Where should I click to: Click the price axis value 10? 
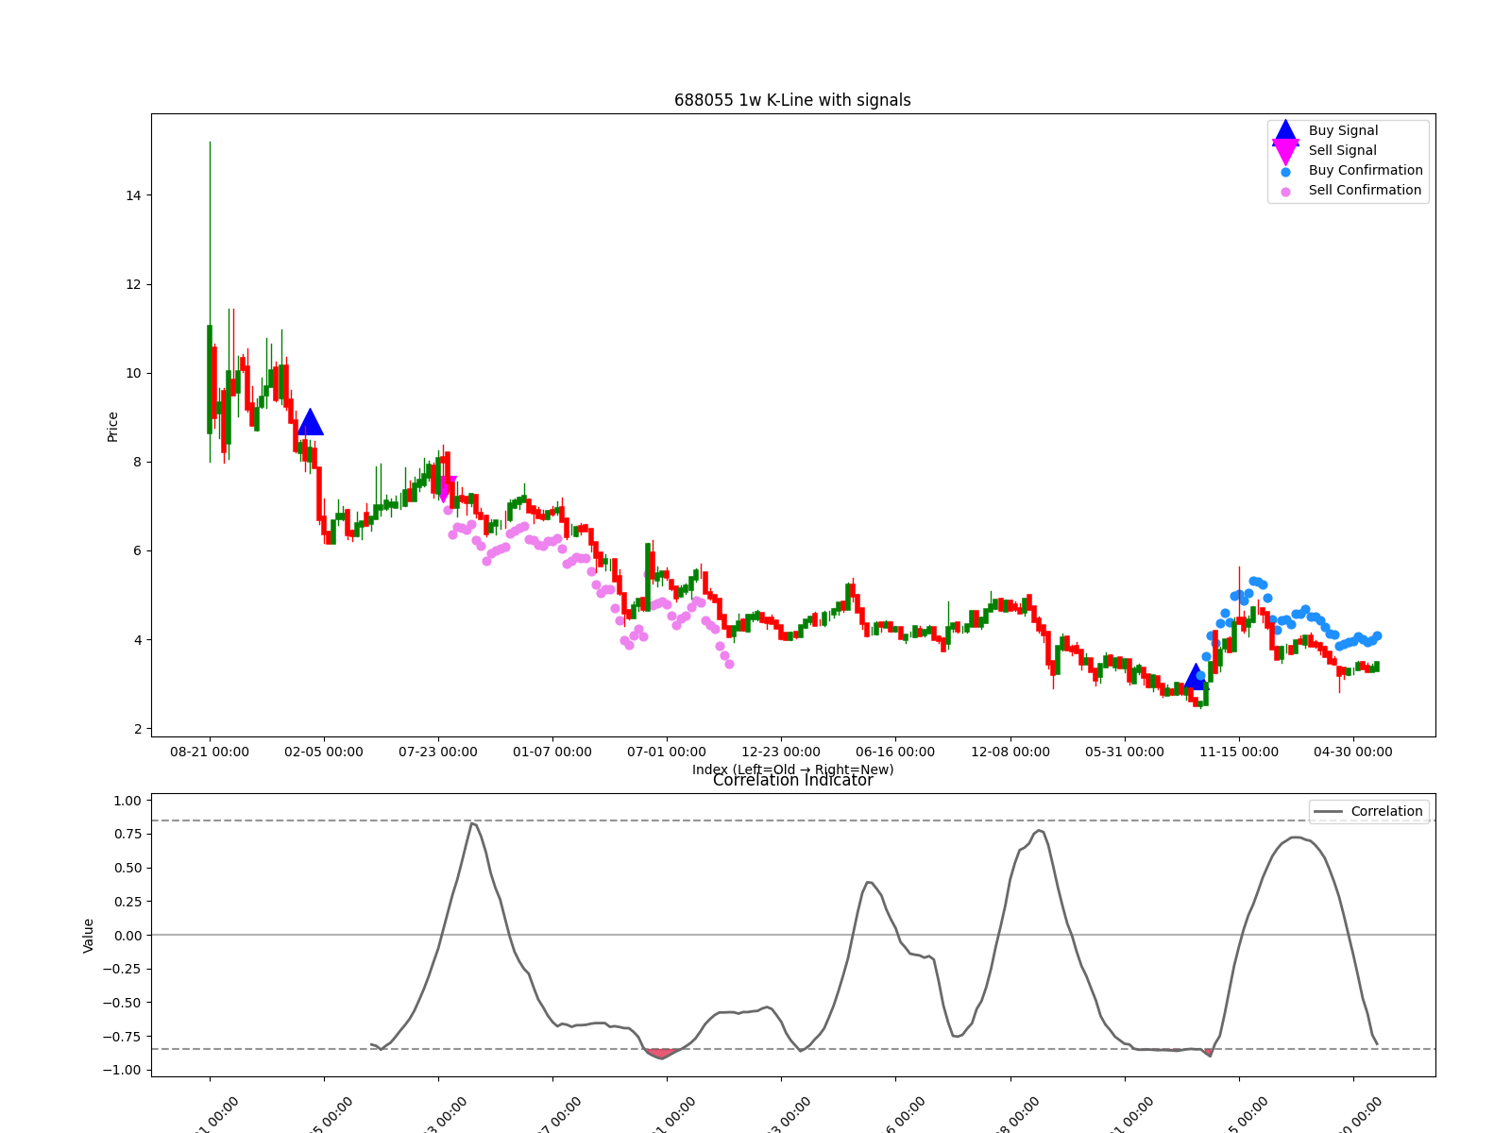pos(133,373)
